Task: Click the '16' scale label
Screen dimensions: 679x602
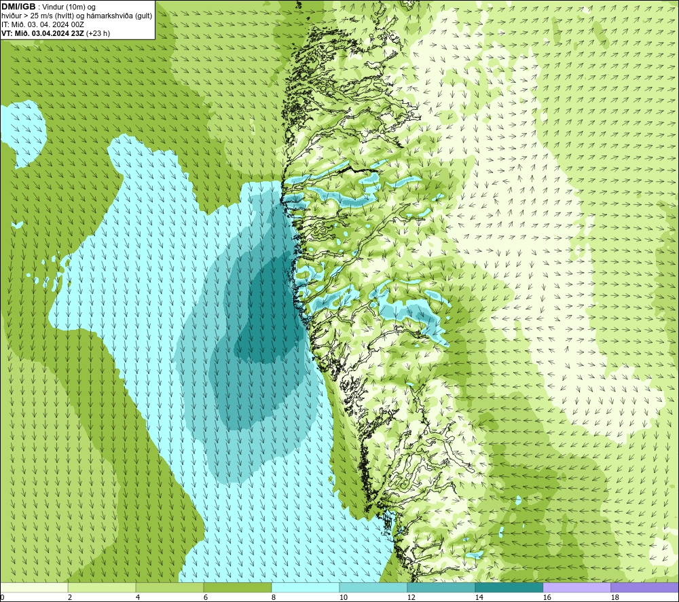Action: 547,598
